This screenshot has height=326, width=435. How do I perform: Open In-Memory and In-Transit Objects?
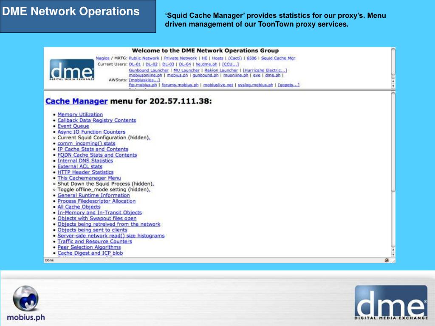coord(99,213)
